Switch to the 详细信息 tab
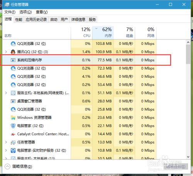Viewport: 193px width, 176px height. (78, 19)
